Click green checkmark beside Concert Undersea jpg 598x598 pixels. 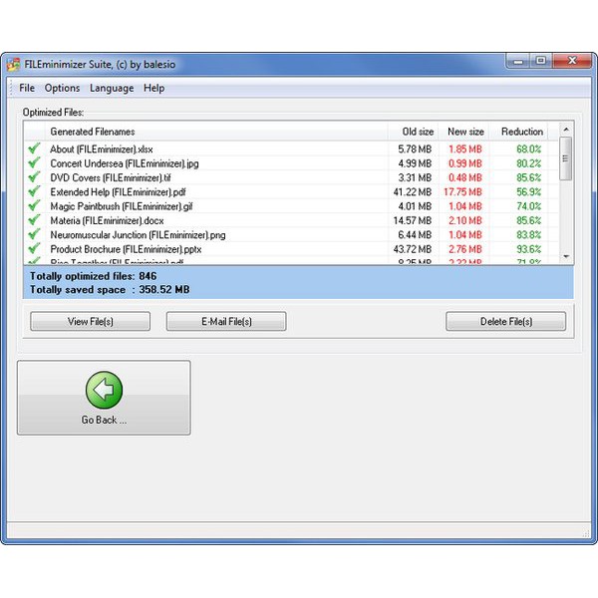click(34, 162)
